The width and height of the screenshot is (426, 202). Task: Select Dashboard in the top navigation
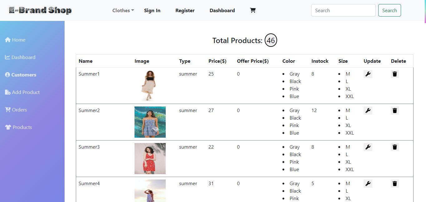click(222, 10)
